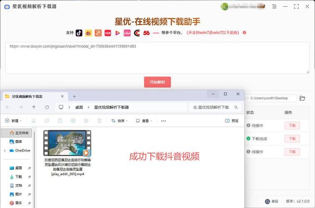
Task: Click the Explorer back arrow
Action: coord(7,107)
